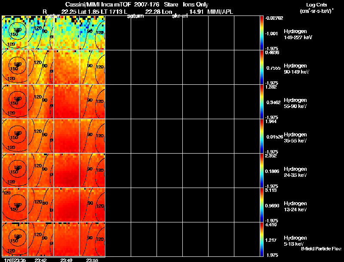The width and height of the screenshot is (344, 262).
Task: Click the 5-13 keV image at 23:55
Action: pos(92,240)
